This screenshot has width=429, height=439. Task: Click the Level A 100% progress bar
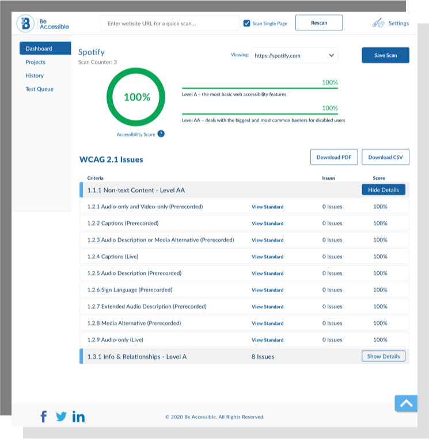tap(260, 88)
